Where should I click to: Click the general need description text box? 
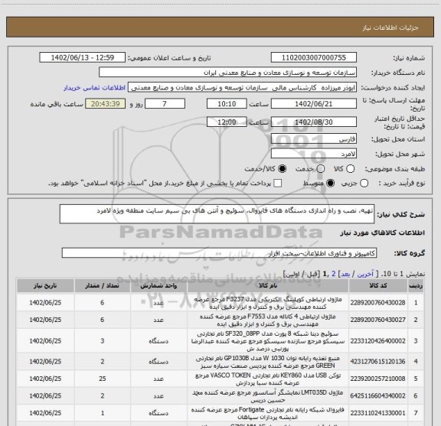pos(217,214)
